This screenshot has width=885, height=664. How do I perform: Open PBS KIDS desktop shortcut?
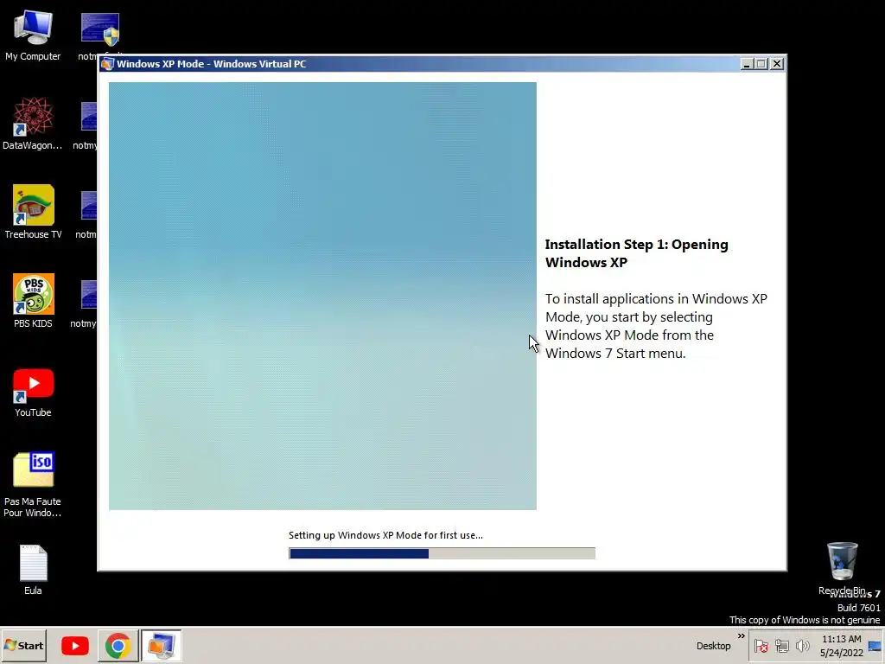click(33, 301)
